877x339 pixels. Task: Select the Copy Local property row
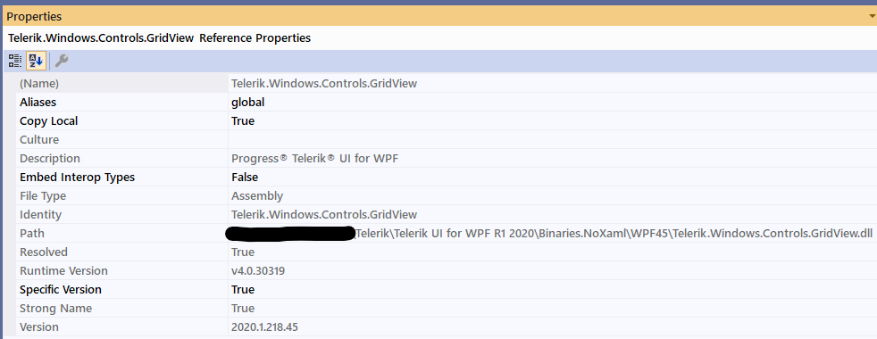(447, 120)
